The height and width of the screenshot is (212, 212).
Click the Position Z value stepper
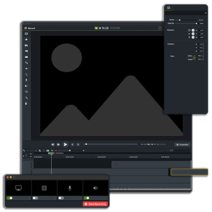tap(204, 51)
